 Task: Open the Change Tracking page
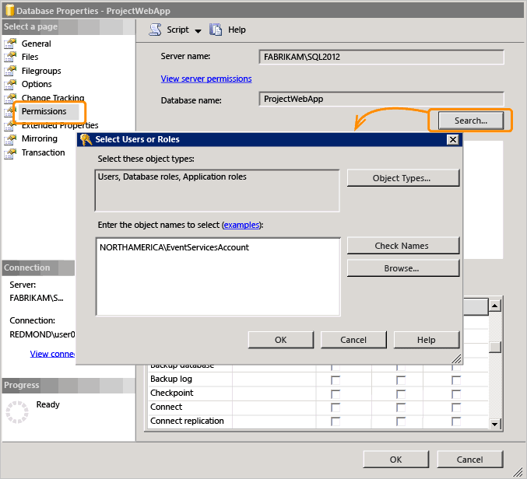53,98
